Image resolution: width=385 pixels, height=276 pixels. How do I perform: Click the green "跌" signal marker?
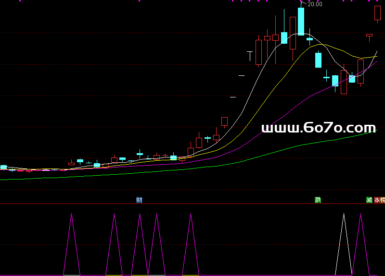318,200
